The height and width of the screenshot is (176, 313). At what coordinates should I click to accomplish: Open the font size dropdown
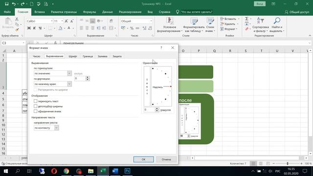(62, 21)
